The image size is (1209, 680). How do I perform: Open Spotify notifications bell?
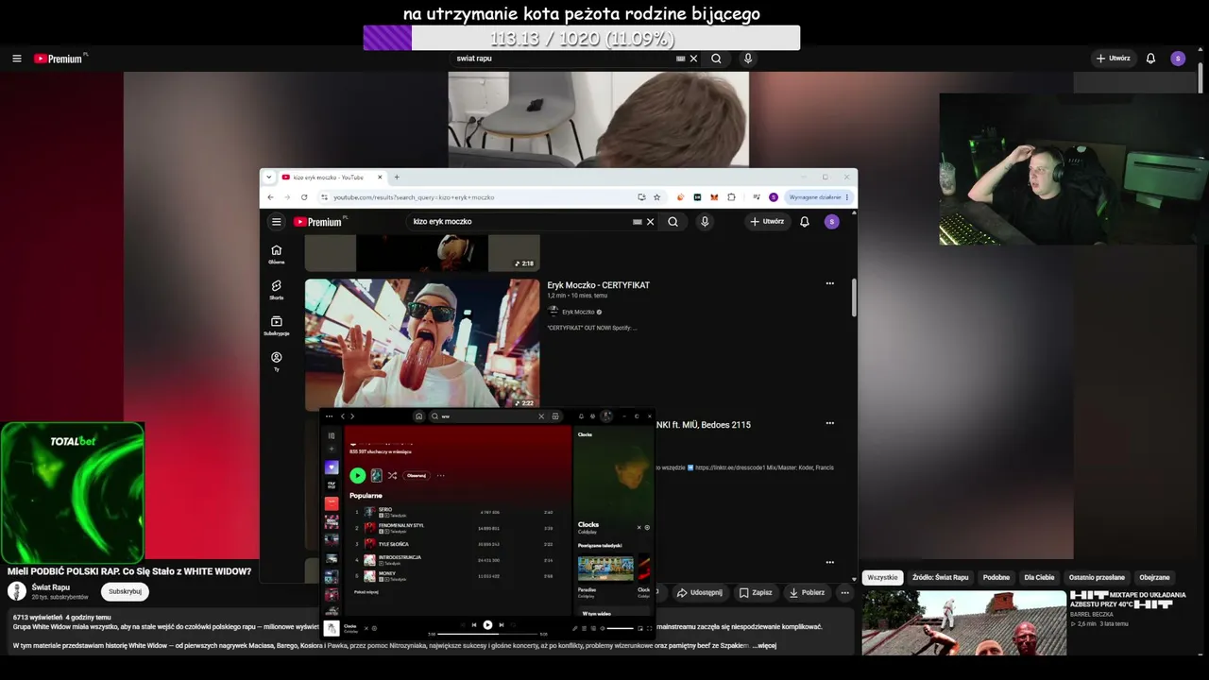(580, 416)
